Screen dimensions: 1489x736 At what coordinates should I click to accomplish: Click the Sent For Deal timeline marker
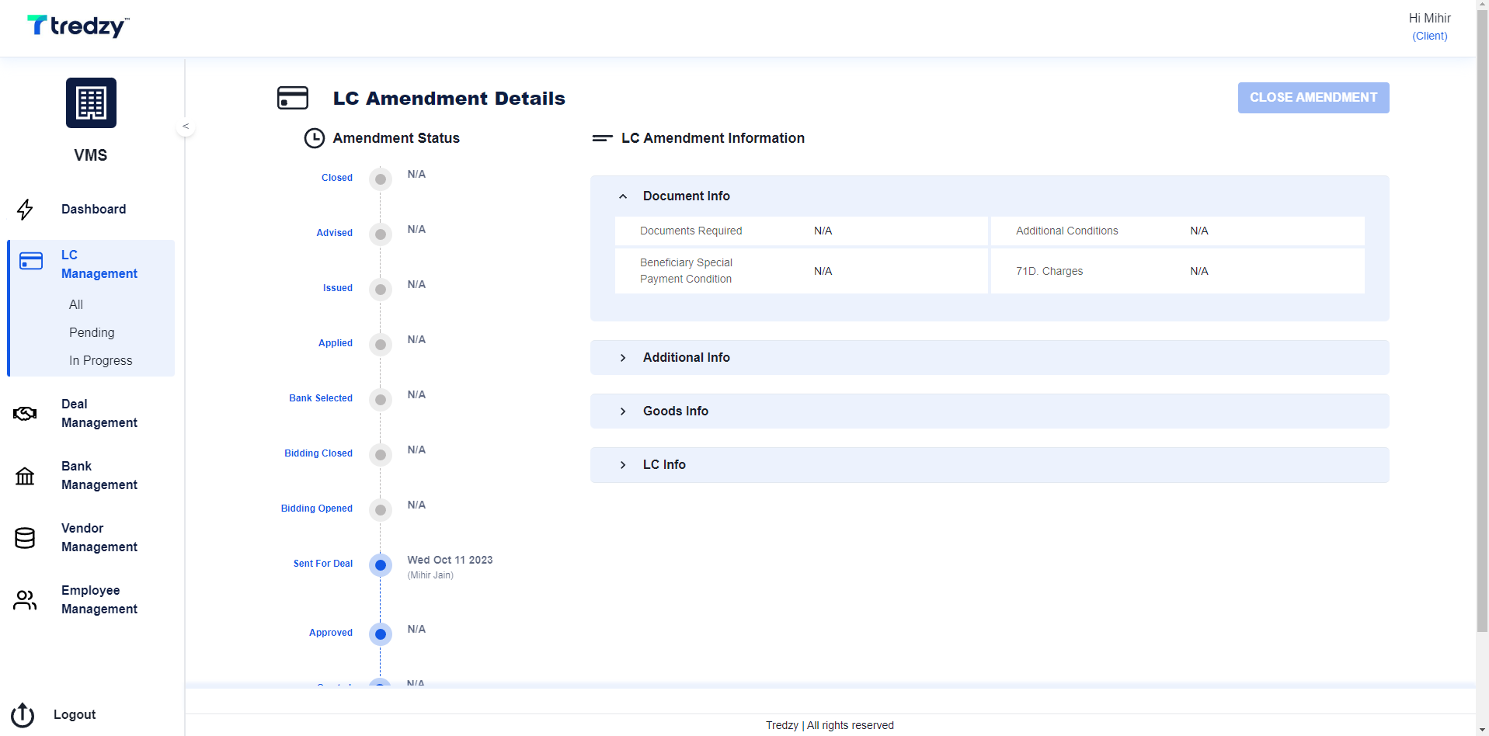pos(381,565)
